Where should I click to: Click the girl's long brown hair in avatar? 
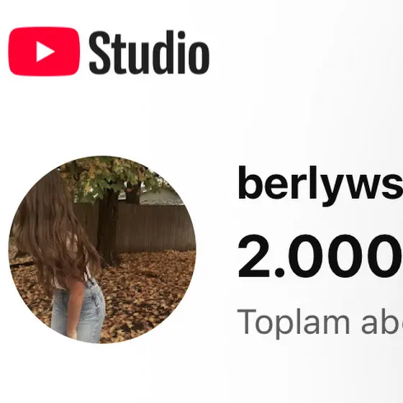coord(54,231)
